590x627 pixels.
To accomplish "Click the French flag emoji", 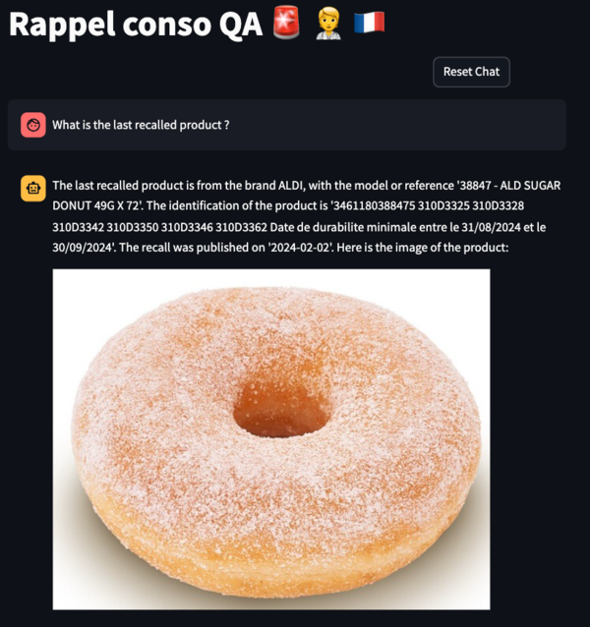I will coord(369,23).
